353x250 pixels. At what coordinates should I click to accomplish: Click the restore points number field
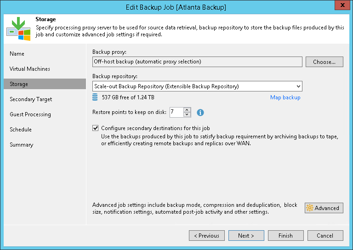click(x=176, y=112)
